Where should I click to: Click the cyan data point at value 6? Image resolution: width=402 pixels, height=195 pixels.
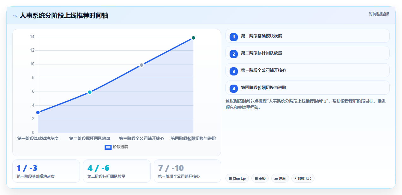(x=90, y=92)
